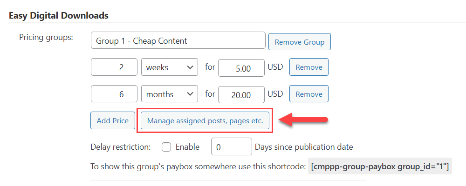Edit the days since publication field
The image size is (466, 186).
pyautogui.click(x=232, y=146)
